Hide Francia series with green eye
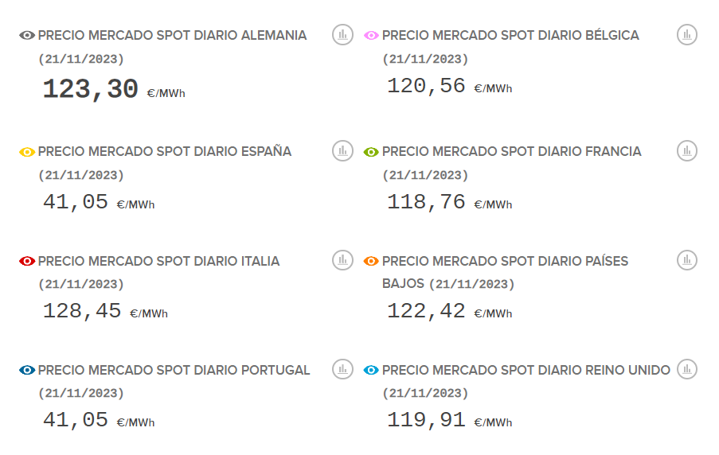 (x=371, y=152)
